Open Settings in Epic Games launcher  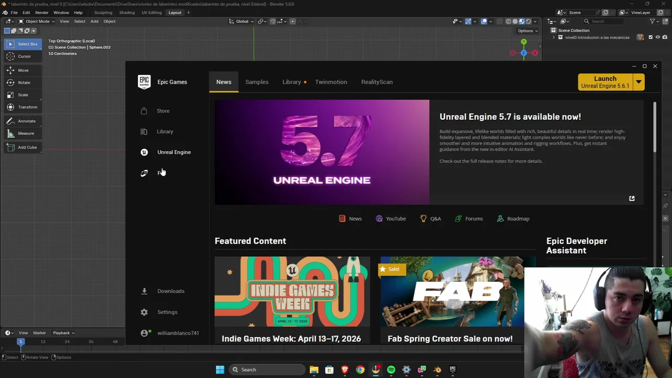coord(167,312)
